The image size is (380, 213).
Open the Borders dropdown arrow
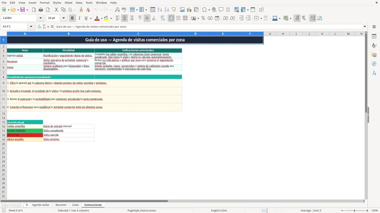pyautogui.click(x=261, y=18)
